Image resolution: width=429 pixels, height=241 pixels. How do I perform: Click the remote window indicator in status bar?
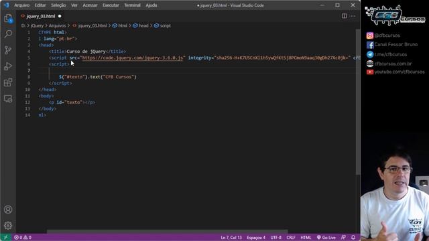tap(5, 238)
